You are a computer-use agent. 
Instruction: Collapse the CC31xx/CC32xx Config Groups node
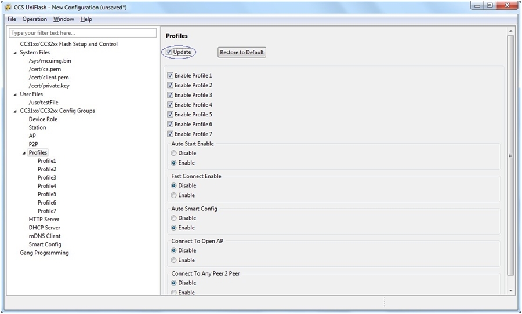[x=15, y=111]
